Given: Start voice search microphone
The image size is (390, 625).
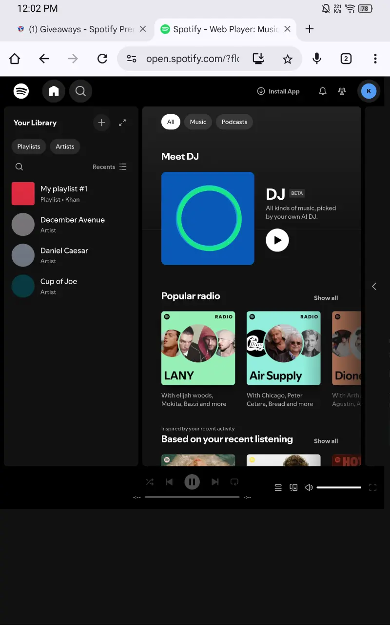Looking at the screenshot, I should coord(317,59).
